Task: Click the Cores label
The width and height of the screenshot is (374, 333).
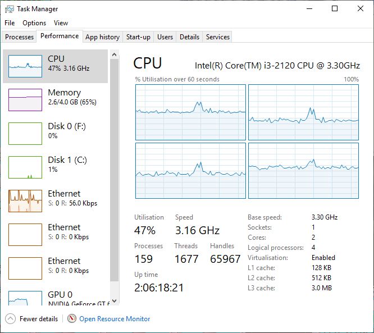Action: tap(257, 238)
